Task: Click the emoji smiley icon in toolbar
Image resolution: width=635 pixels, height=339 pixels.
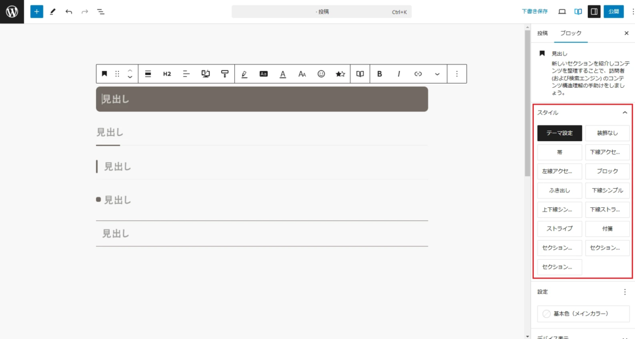Action: [321, 74]
